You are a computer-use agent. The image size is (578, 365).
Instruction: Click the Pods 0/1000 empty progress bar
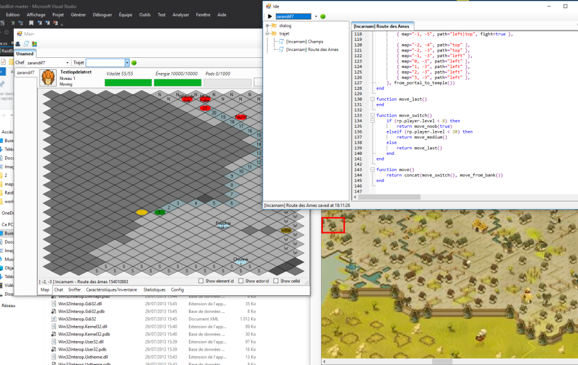coord(227,82)
